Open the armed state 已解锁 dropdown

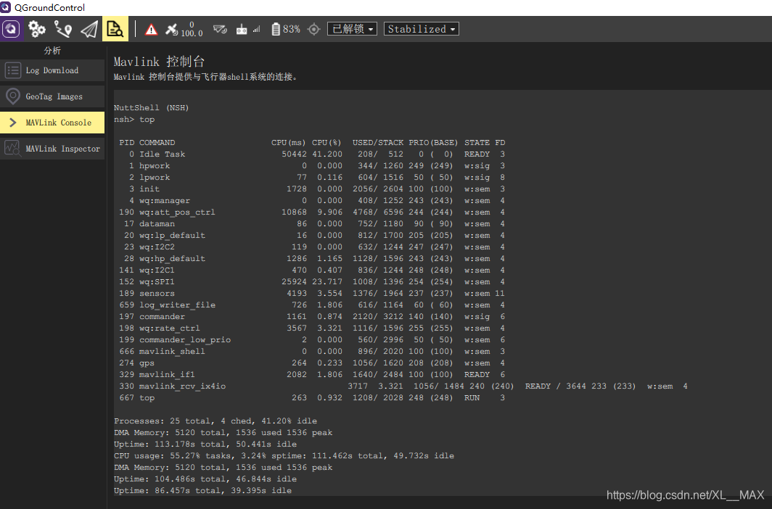click(353, 29)
